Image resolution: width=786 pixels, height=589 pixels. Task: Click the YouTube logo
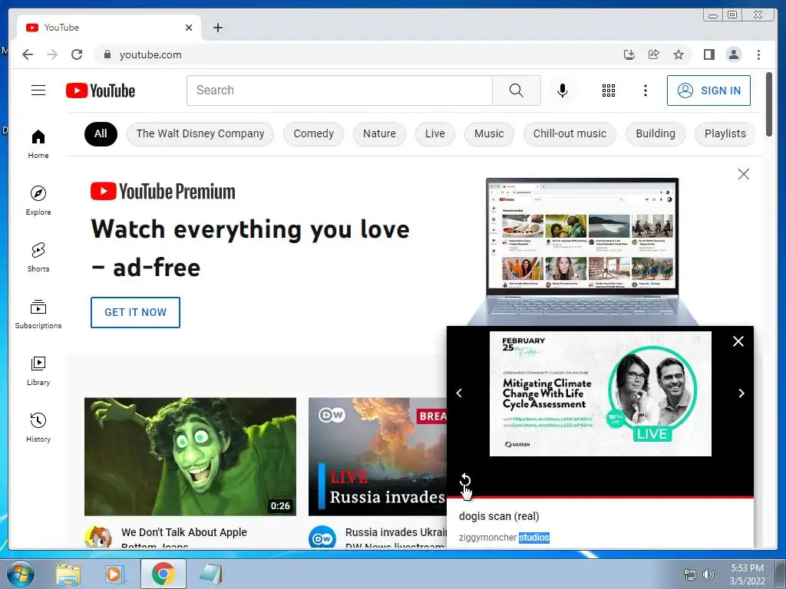tap(101, 90)
